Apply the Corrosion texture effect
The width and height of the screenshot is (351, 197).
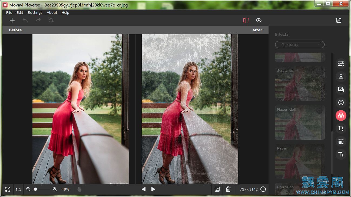pyautogui.click(x=300, y=189)
